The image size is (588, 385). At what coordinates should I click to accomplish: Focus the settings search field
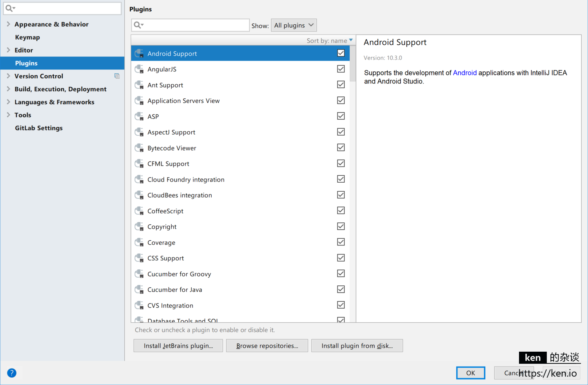(x=62, y=8)
